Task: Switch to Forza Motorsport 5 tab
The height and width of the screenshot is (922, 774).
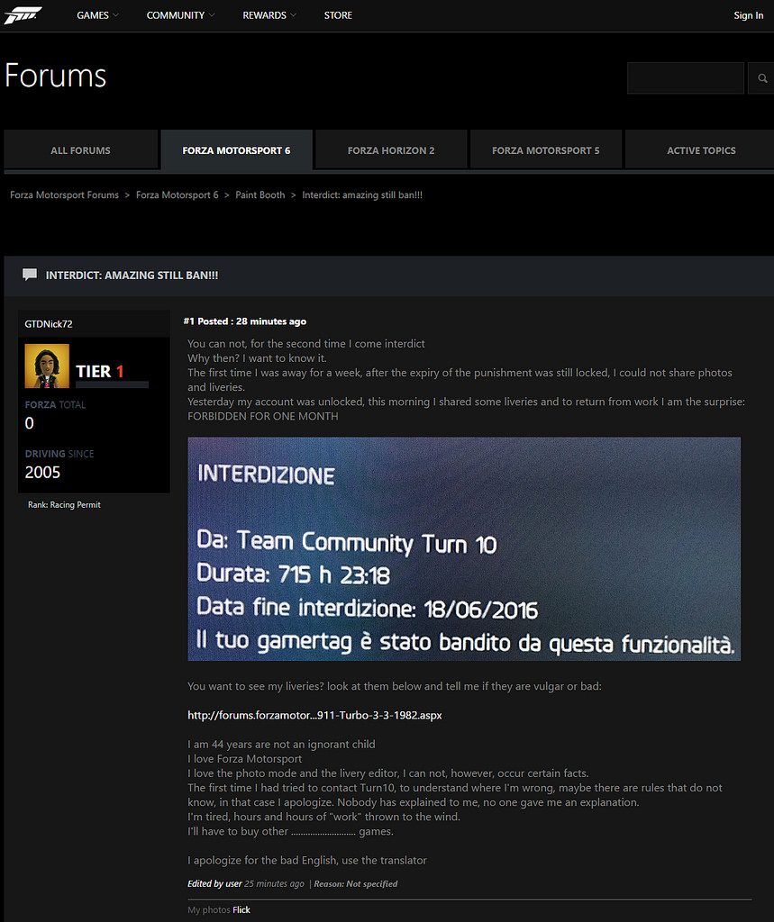Action: [x=545, y=150]
